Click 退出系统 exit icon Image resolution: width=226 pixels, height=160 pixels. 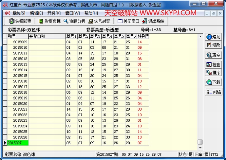pos(153,21)
